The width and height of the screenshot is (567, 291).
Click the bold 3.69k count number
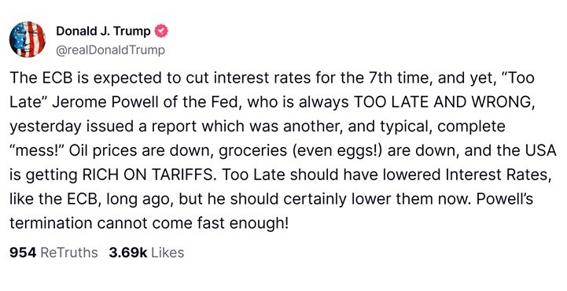tap(128, 252)
